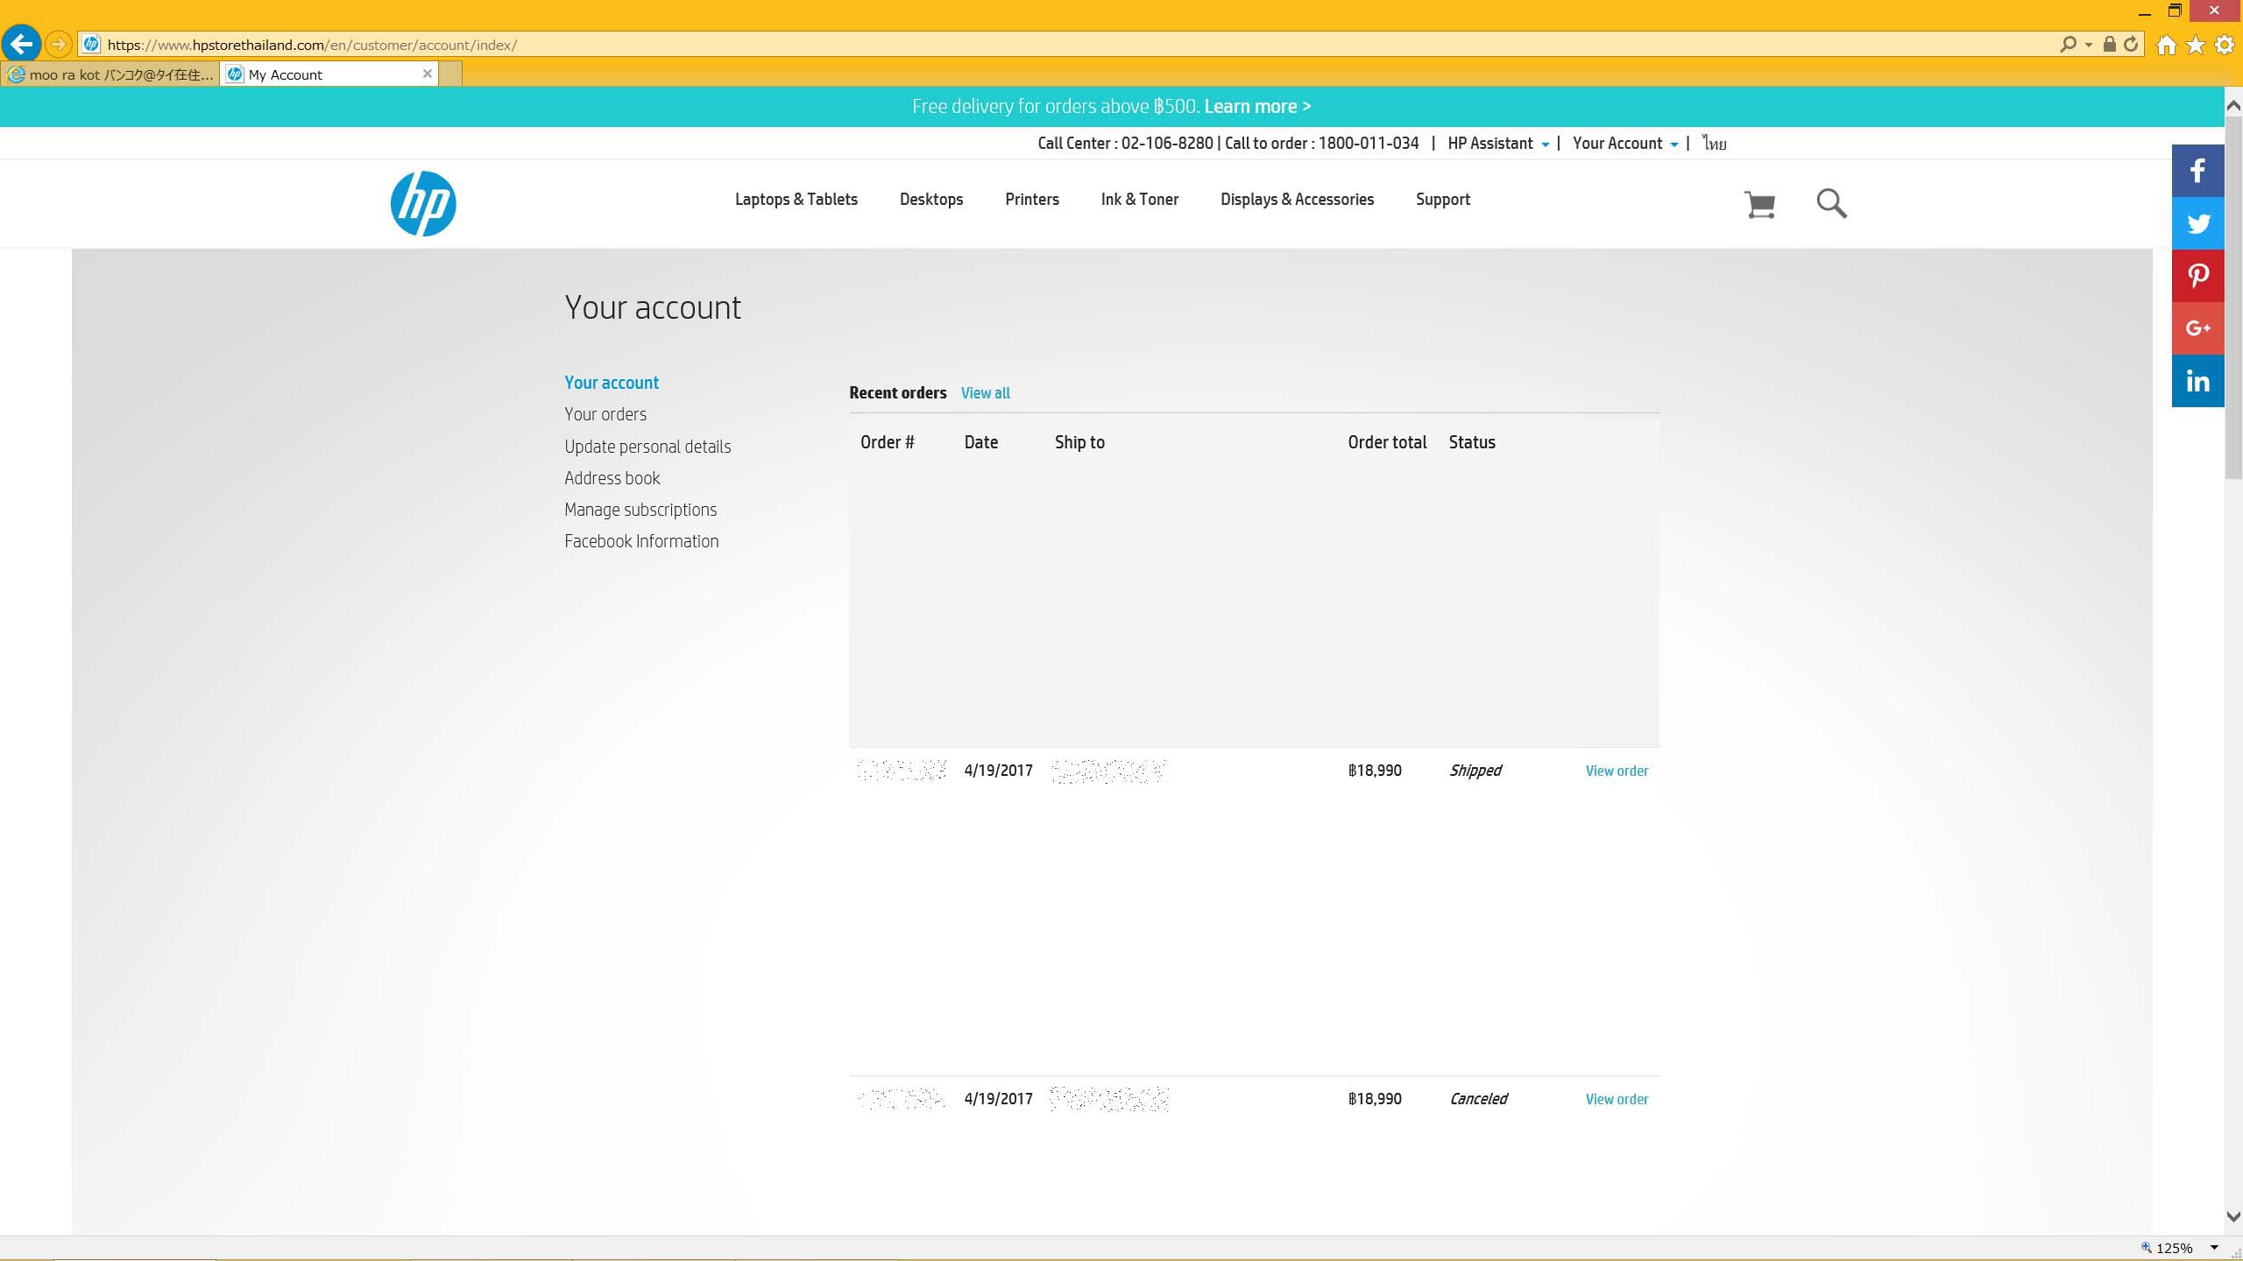Click the Order # column header

coord(887,442)
